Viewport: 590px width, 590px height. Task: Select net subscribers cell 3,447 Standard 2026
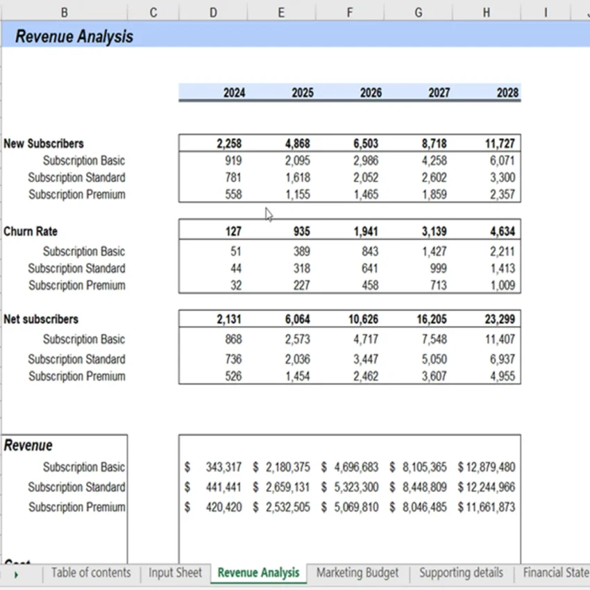point(366,359)
